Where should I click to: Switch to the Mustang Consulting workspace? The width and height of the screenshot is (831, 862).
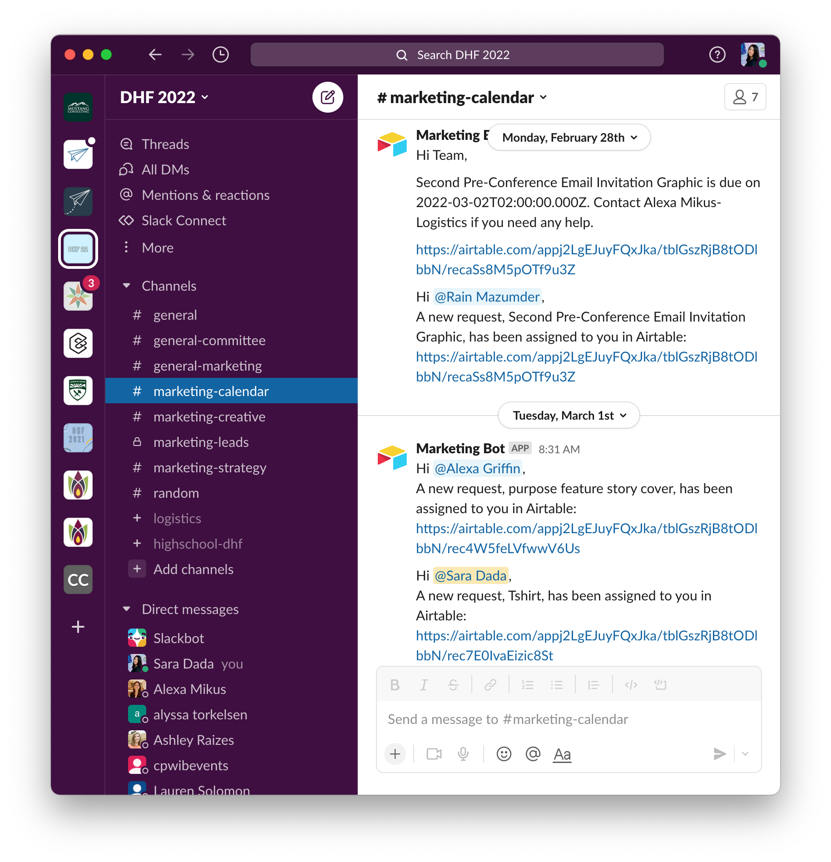point(78,107)
